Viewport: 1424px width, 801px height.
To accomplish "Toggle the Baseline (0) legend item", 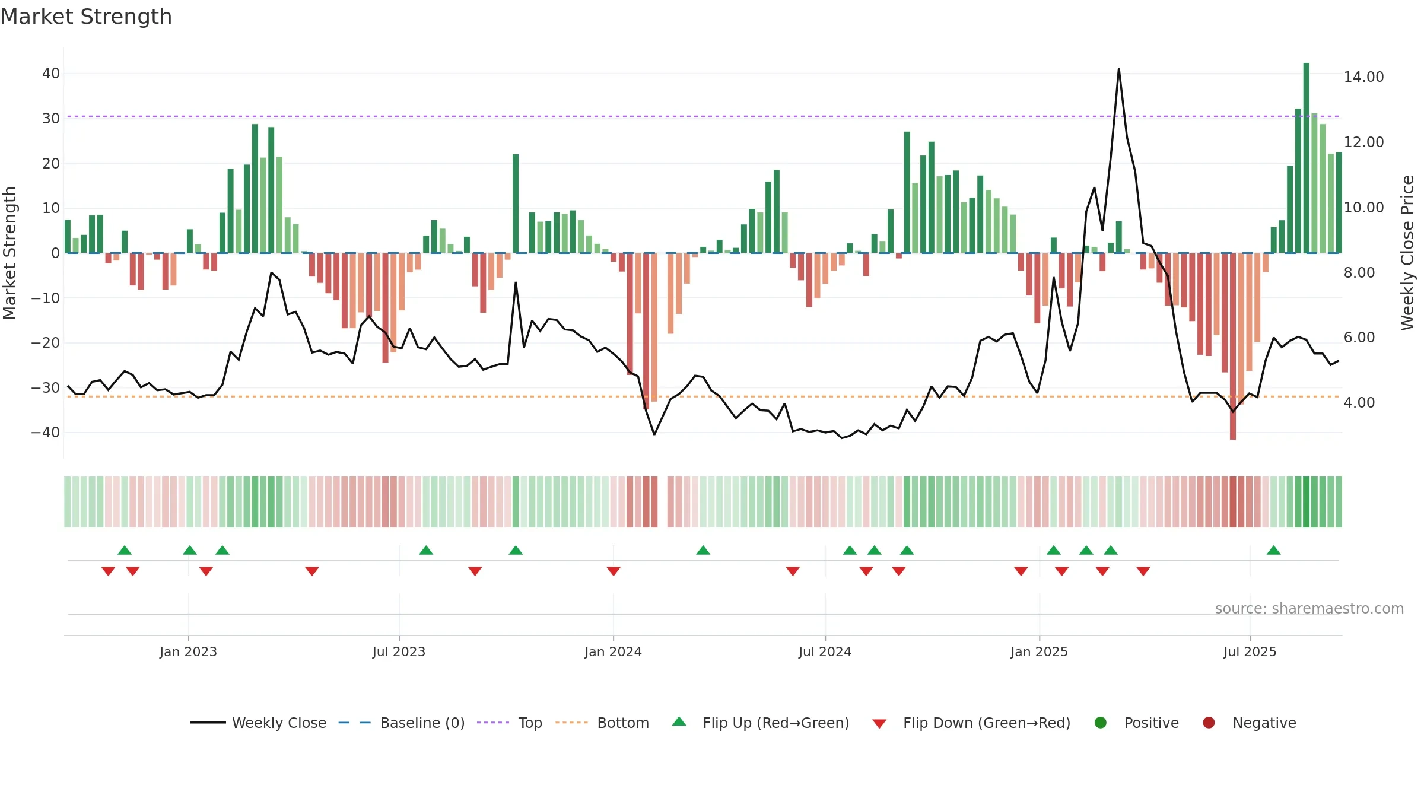I will (x=401, y=723).
